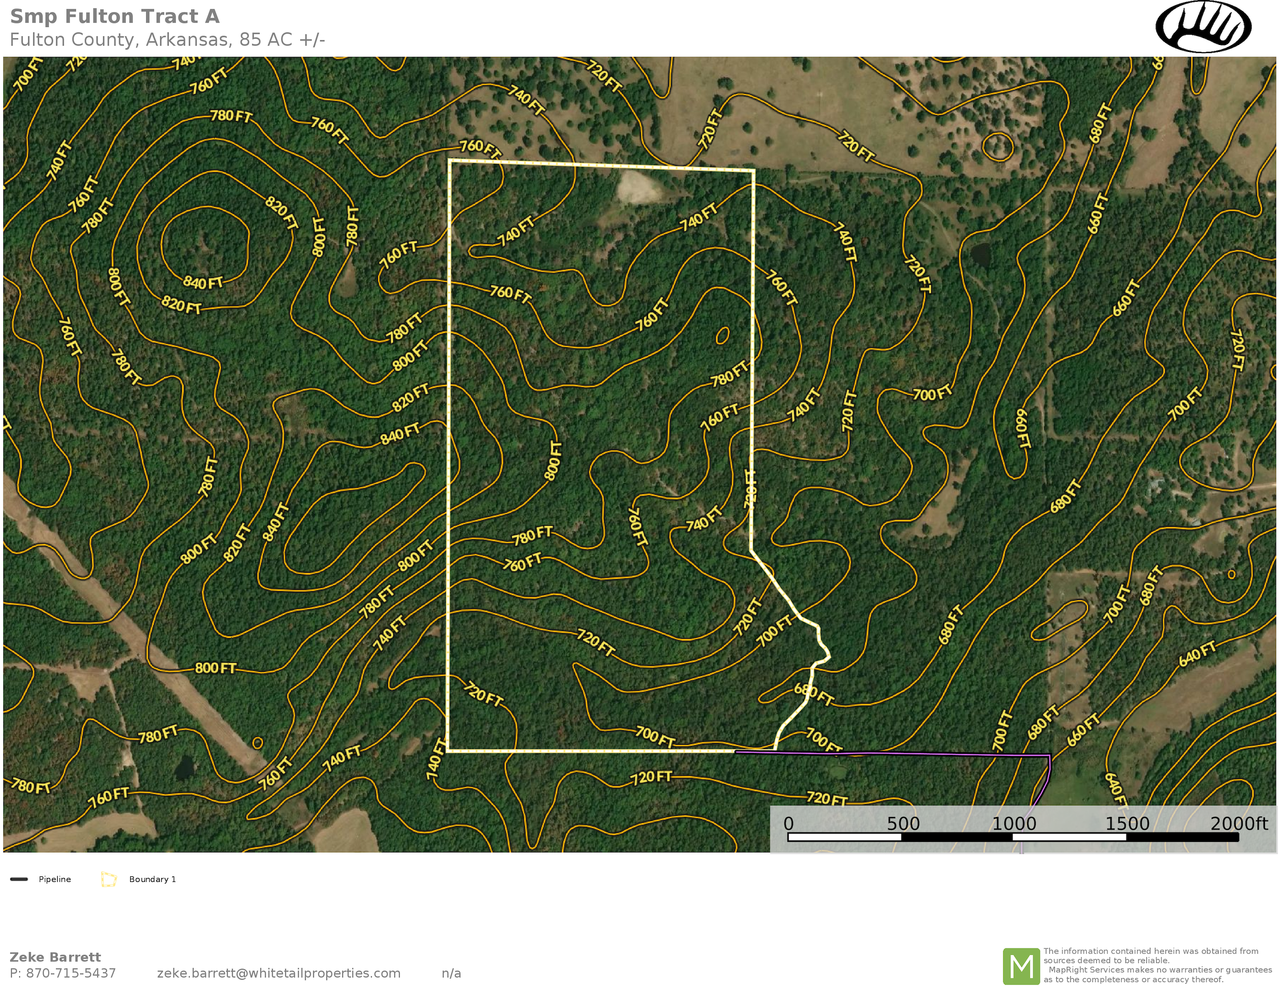Click the email zeke.barrett@whitetailproperties.com

(x=279, y=973)
